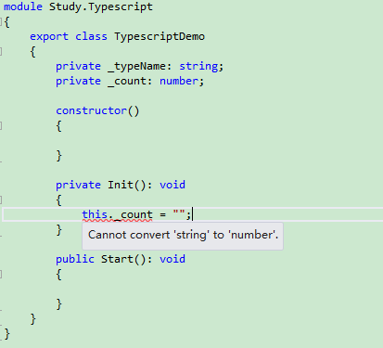Click the underlined "this" keyword
383x348 pixels.
coord(95,214)
